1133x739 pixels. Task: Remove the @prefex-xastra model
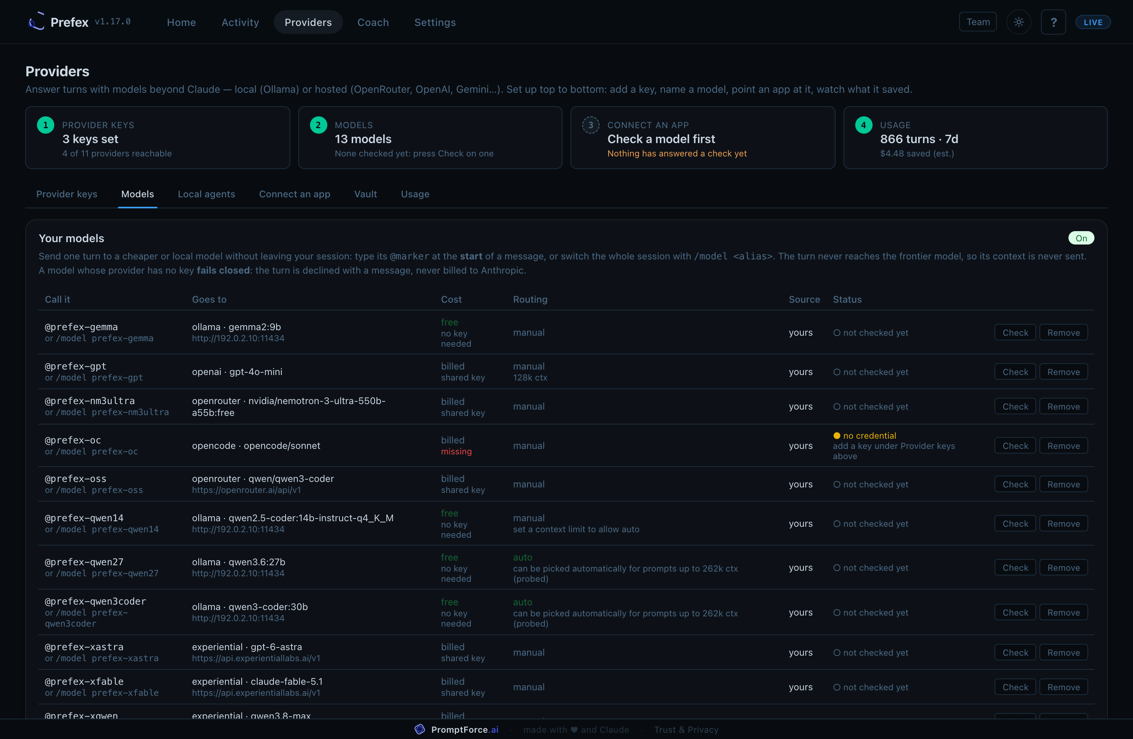coord(1063,653)
